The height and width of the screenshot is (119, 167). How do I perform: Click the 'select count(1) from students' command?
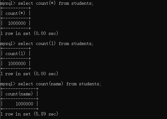56,43
